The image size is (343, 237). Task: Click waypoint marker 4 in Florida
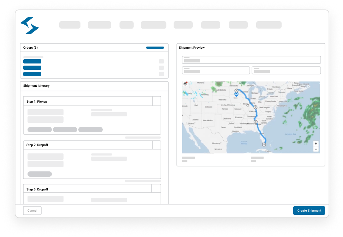[x=264, y=144]
